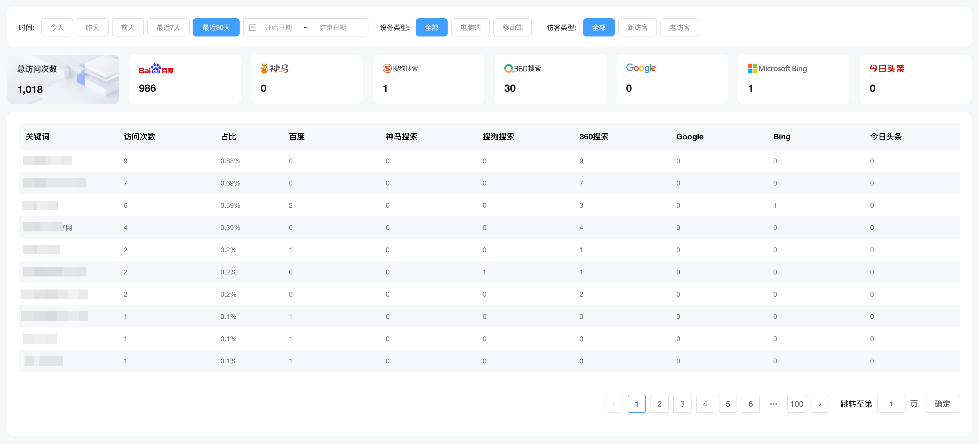
Task: Select the 前天 time filter
Action: click(128, 27)
